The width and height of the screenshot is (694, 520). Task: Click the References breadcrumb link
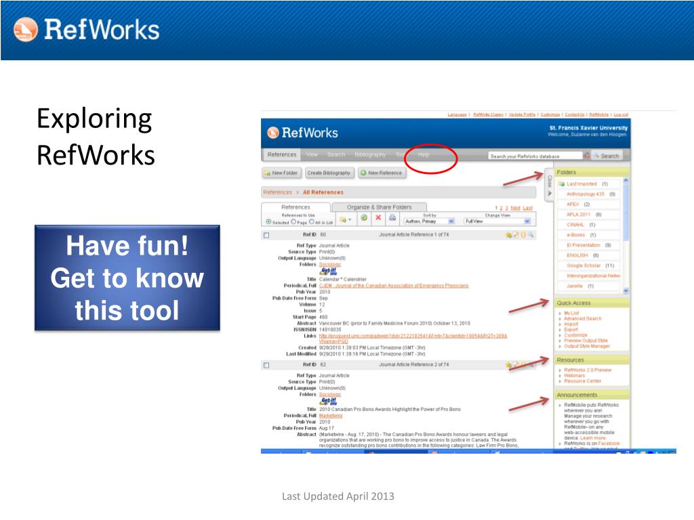(277, 192)
